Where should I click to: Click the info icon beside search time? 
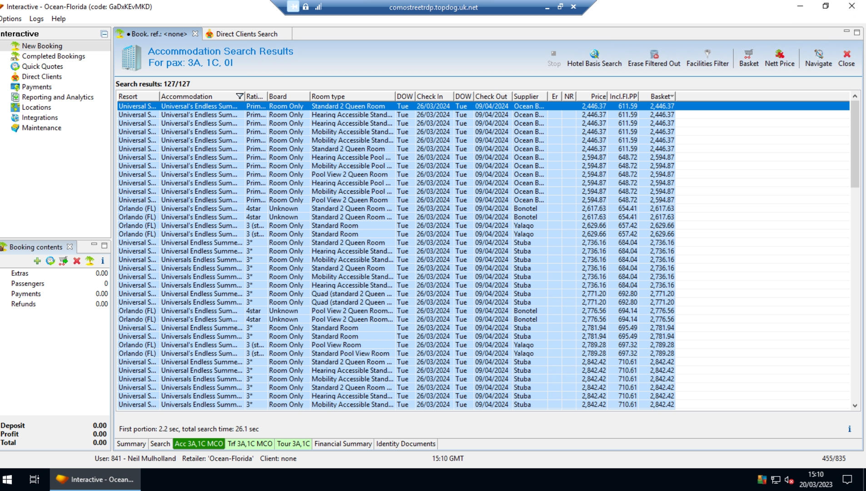click(x=849, y=429)
